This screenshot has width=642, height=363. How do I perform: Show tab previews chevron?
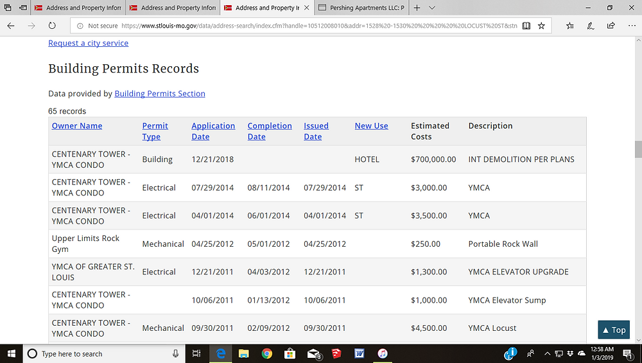432,7
